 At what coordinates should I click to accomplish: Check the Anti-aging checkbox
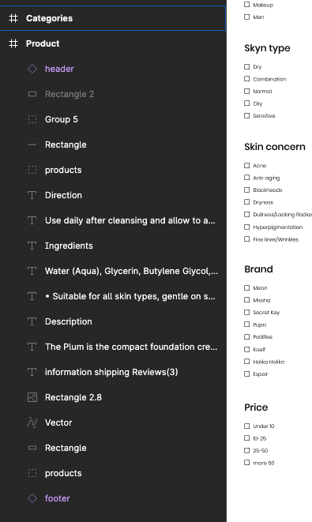pos(246,178)
